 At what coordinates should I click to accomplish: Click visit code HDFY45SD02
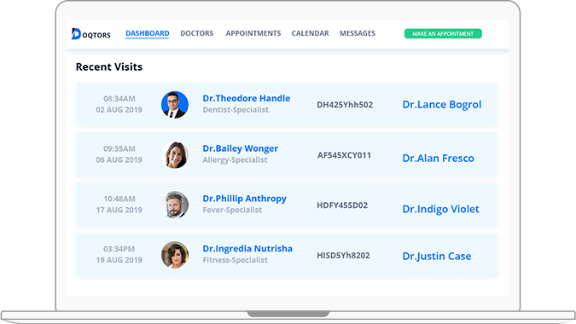click(342, 205)
